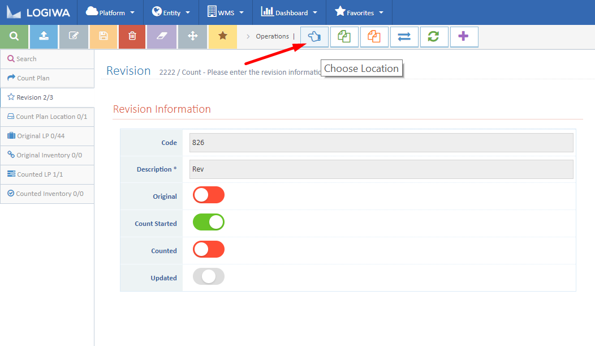Click the blue swap arrows icon

click(x=404, y=36)
